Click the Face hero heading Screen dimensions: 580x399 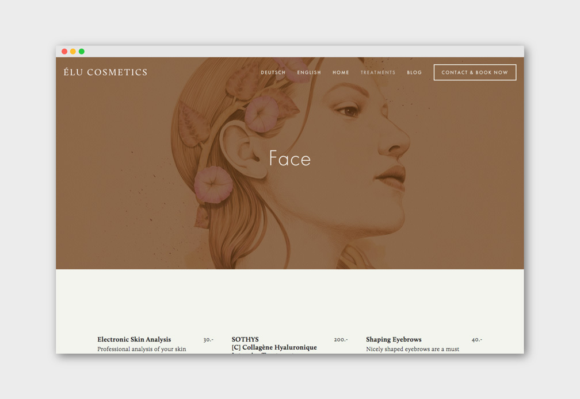coord(289,158)
